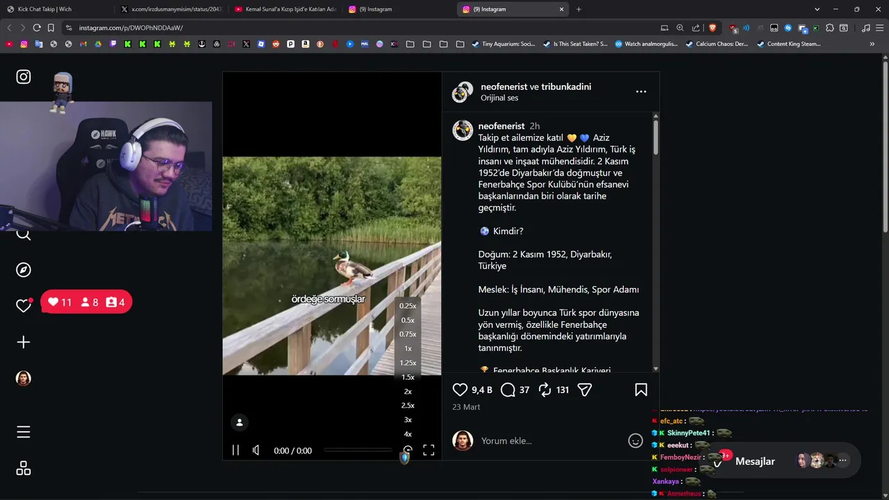Open notifications heart in the sidebar
The image size is (889, 500).
[x=24, y=306]
